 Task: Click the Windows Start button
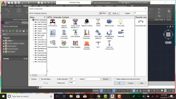pos(3,96)
